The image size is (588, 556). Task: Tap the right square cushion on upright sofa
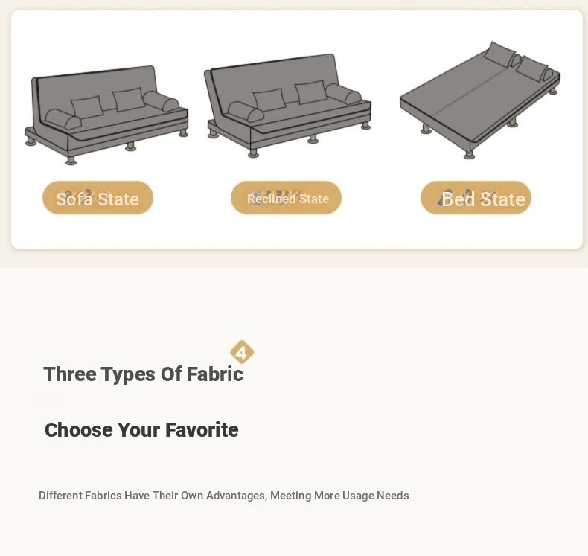pyautogui.click(x=129, y=99)
